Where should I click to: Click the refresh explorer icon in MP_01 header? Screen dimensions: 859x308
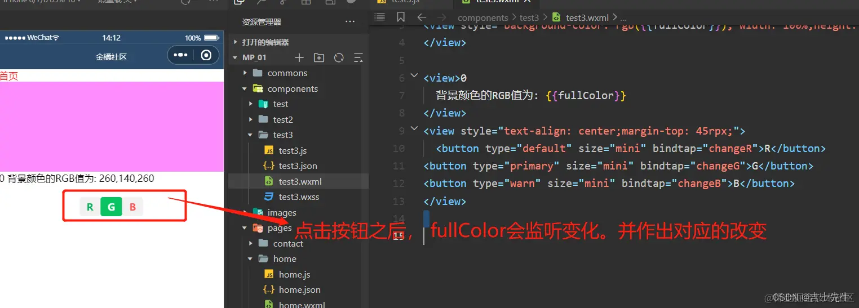(339, 57)
